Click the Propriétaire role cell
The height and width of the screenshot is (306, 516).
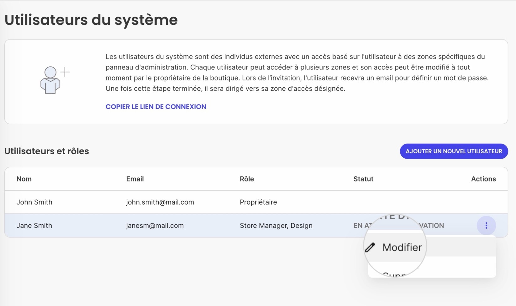[258, 202]
